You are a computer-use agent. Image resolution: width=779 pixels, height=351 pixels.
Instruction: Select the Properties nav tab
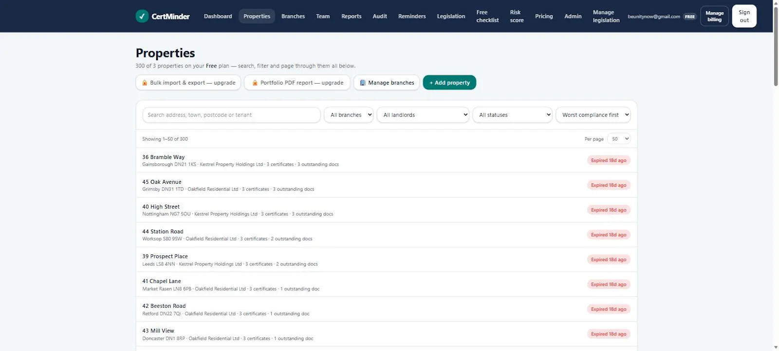pos(257,16)
